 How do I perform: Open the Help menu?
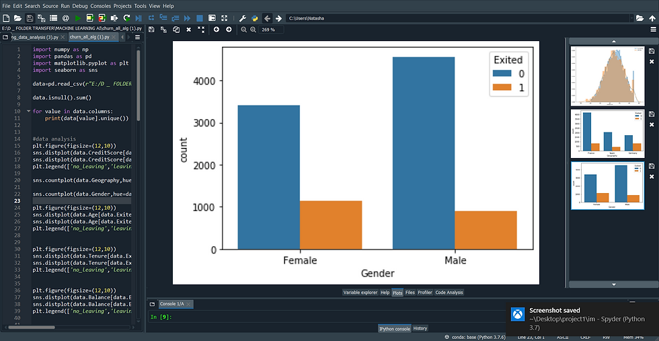point(168,6)
